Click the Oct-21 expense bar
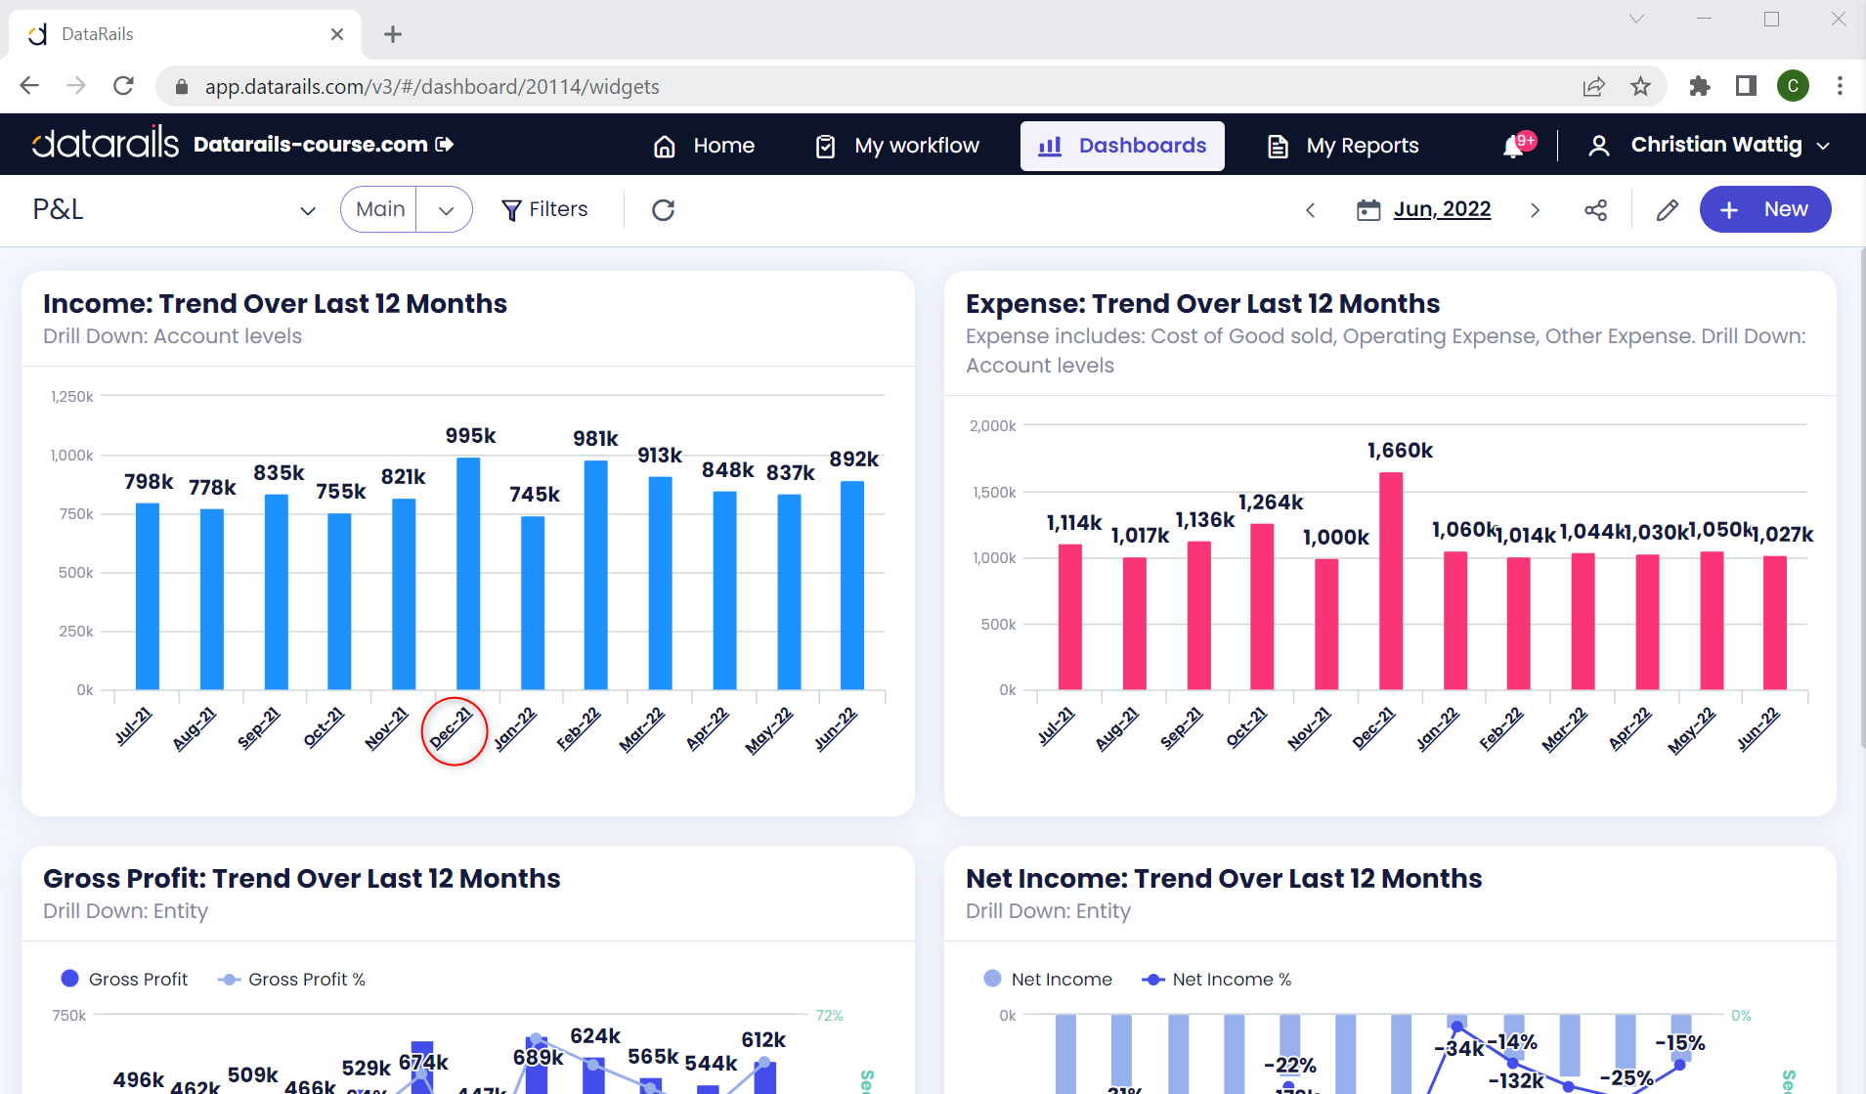Screen dimensions: 1866x1094 point(1262,606)
